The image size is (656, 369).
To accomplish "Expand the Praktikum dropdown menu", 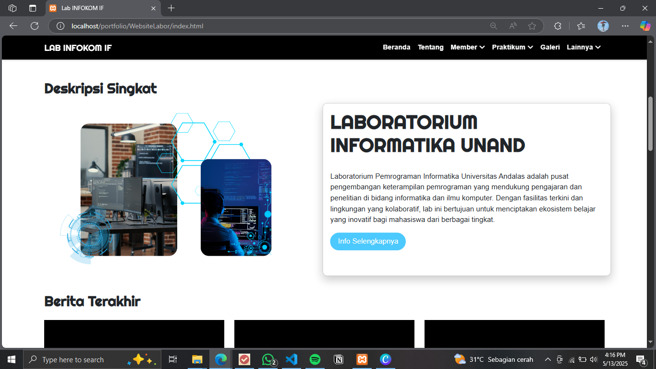I will coord(512,47).
